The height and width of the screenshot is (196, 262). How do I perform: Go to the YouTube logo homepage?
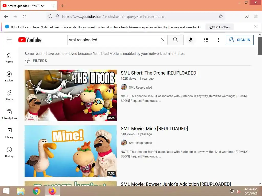tap(30, 40)
